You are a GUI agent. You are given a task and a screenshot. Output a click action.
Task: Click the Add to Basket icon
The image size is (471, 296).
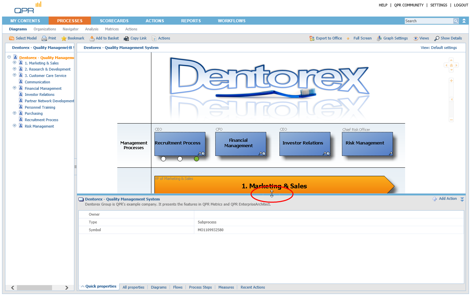point(92,38)
